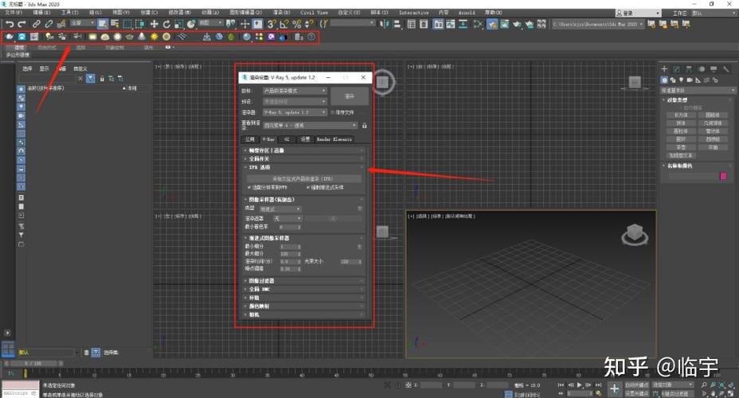Click the V-Ray sun light icon

tap(154, 37)
